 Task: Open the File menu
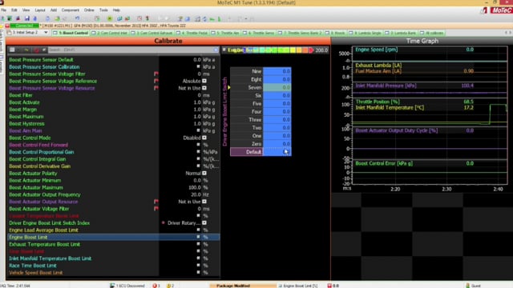(x=3, y=10)
